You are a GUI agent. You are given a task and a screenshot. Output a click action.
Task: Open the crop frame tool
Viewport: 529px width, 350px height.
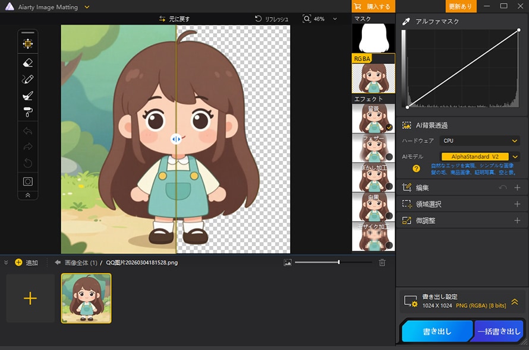[27, 182]
